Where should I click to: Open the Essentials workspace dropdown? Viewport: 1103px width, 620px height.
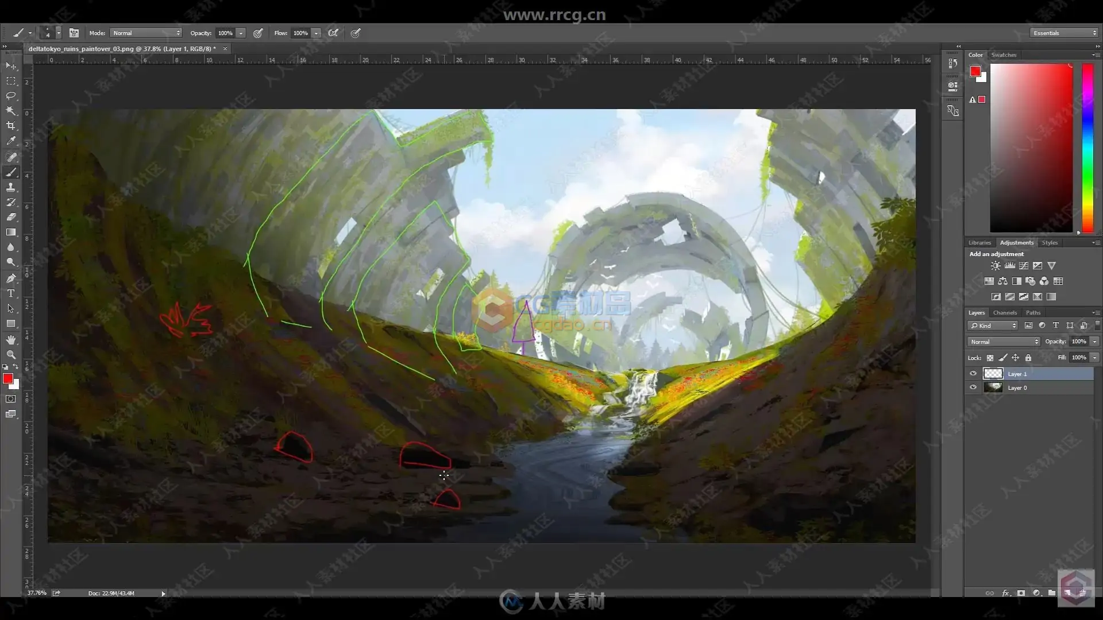(x=1063, y=33)
